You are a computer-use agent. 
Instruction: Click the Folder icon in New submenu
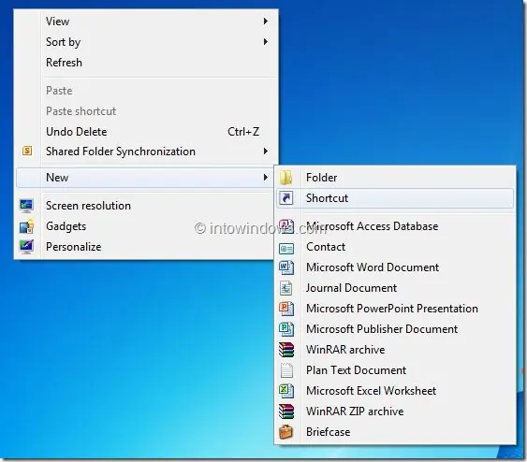click(x=286, y=178)
